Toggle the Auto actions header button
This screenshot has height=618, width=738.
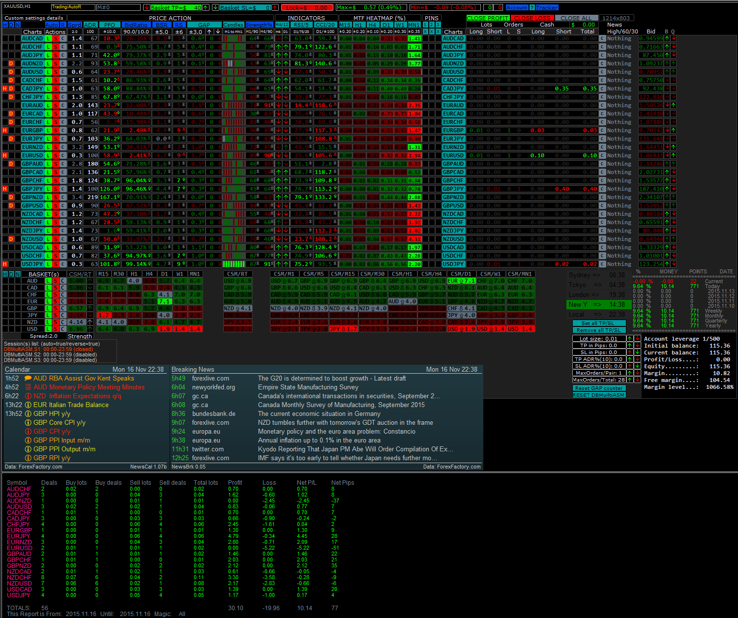click(x=52, y=25)
